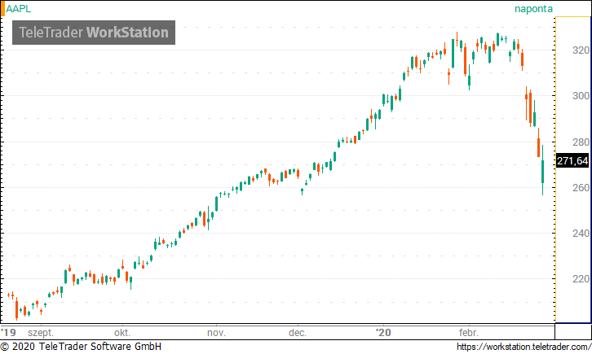Click the '19 year marker
This screenshot has width=592, height=354.
[x=8, y=333]
